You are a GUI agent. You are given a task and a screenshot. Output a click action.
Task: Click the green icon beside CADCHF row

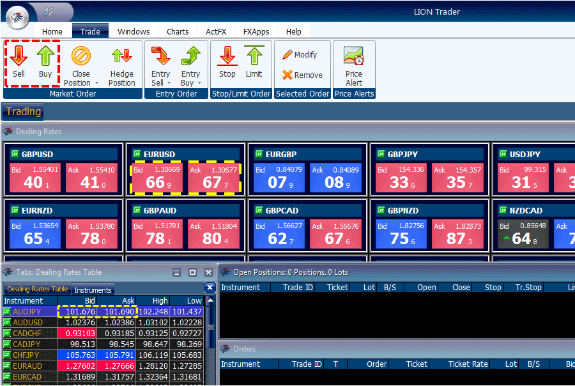(x=7, y=333)
